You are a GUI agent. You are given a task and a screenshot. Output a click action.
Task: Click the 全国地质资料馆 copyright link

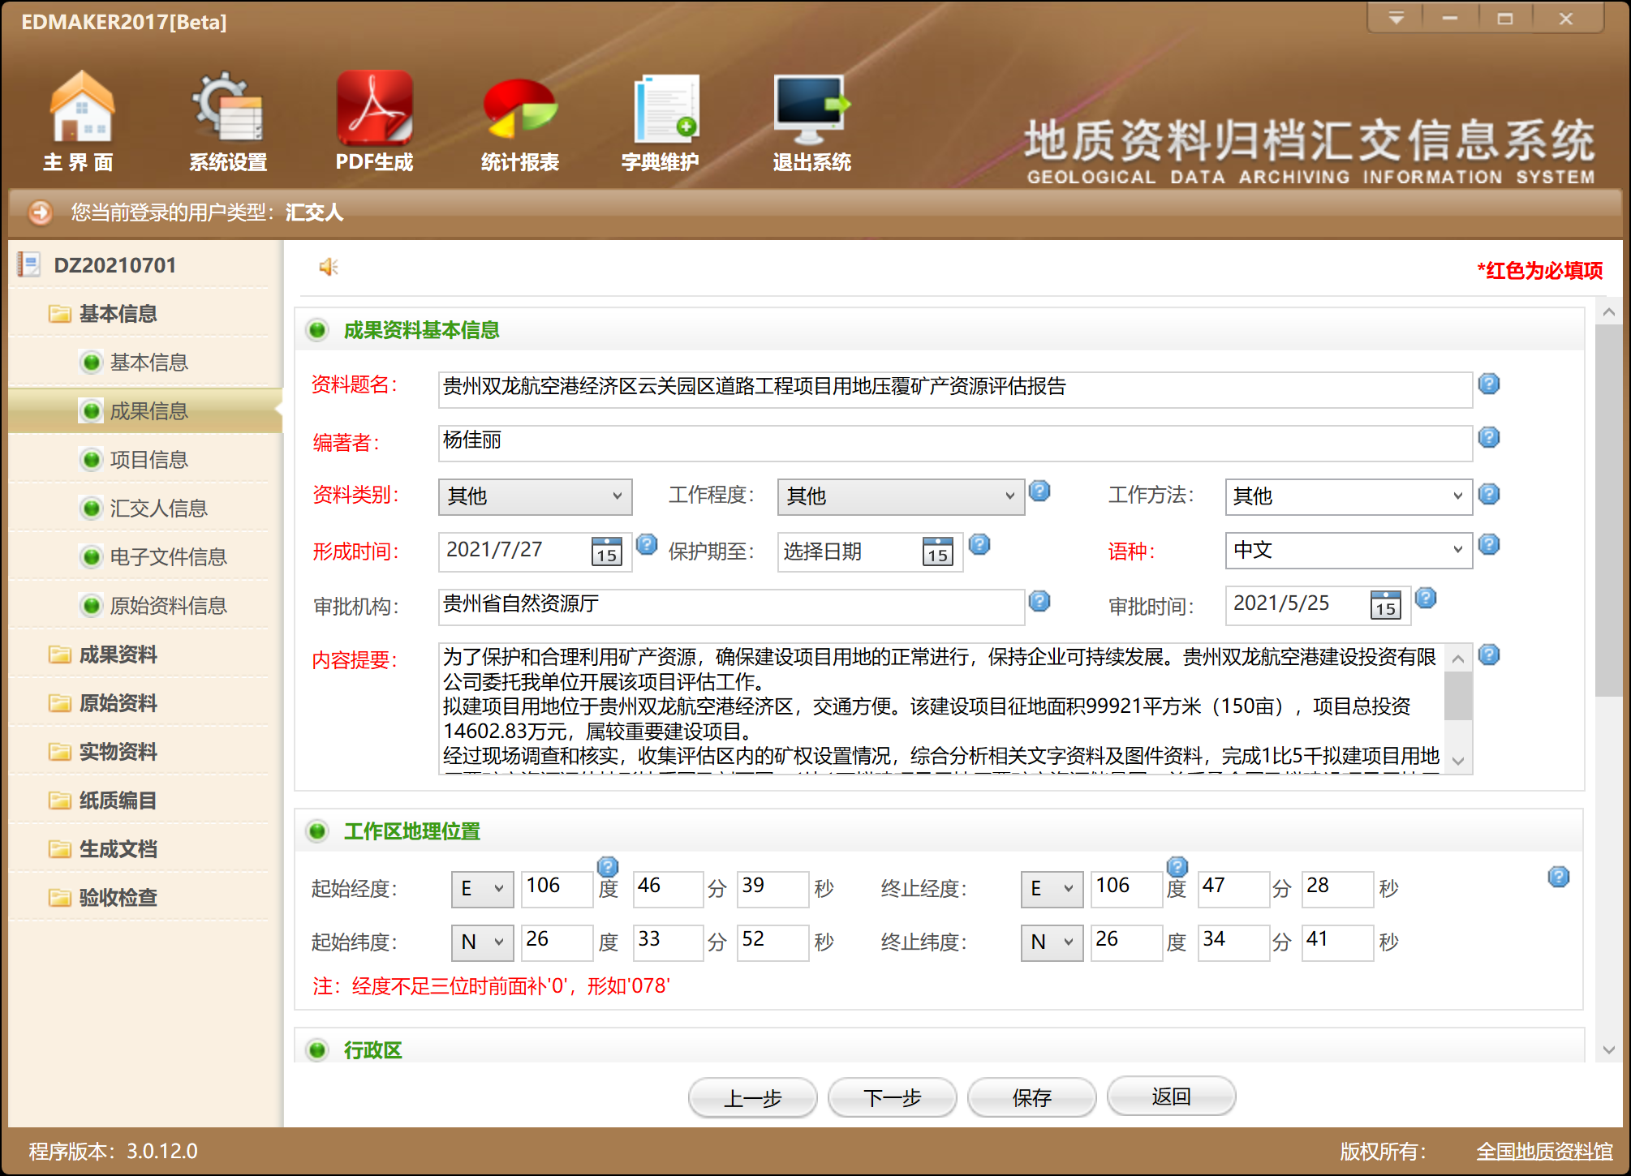(x=1544, y=1152)
